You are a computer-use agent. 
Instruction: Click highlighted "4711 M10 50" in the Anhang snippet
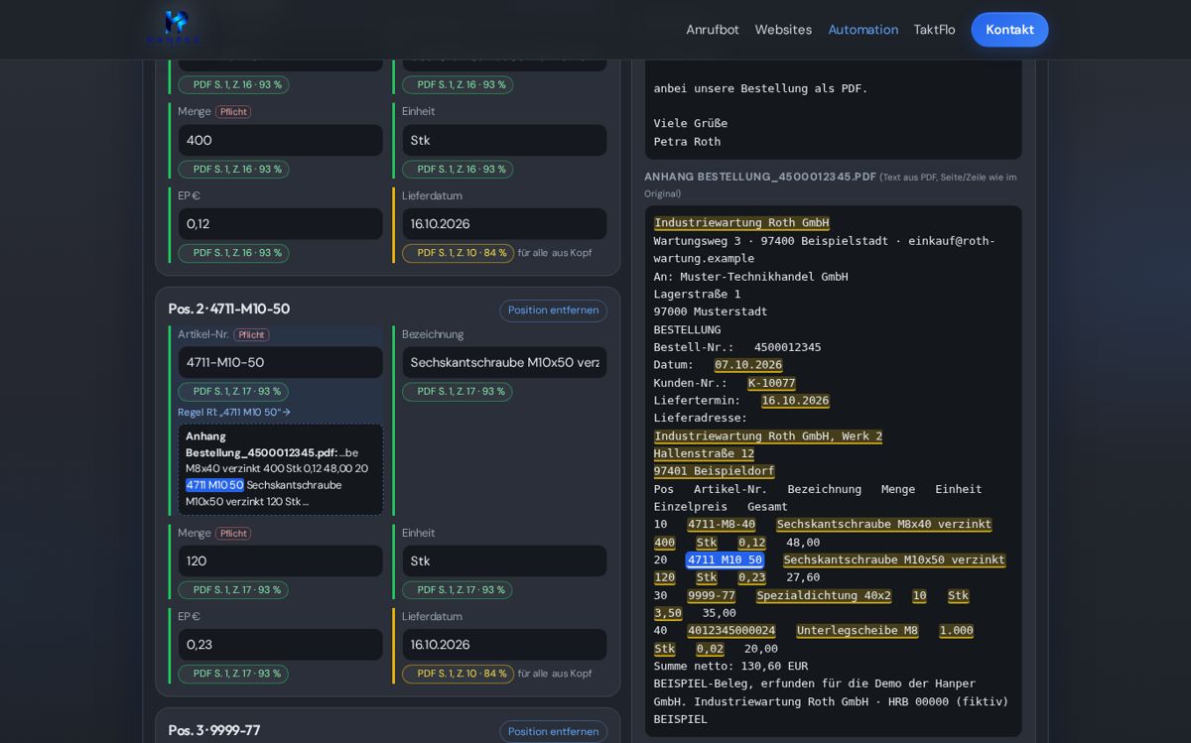click(214, 485)
